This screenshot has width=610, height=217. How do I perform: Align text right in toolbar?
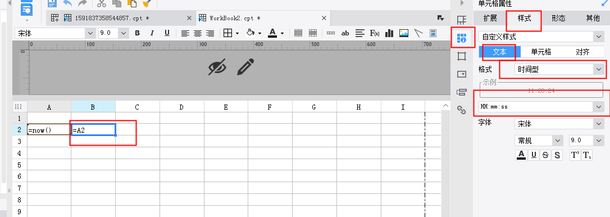(210, 33)
